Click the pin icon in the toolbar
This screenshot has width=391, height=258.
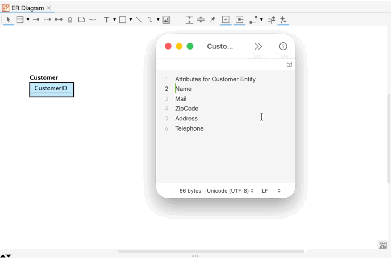[x=212, y=20]
